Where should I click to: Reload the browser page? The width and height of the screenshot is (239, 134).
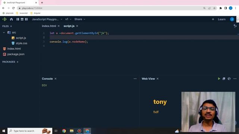tap(13, 8)
